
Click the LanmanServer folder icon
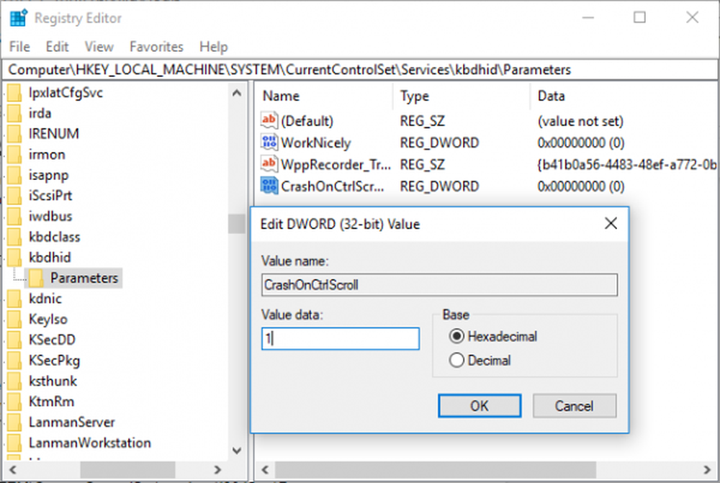click(14, 422)
